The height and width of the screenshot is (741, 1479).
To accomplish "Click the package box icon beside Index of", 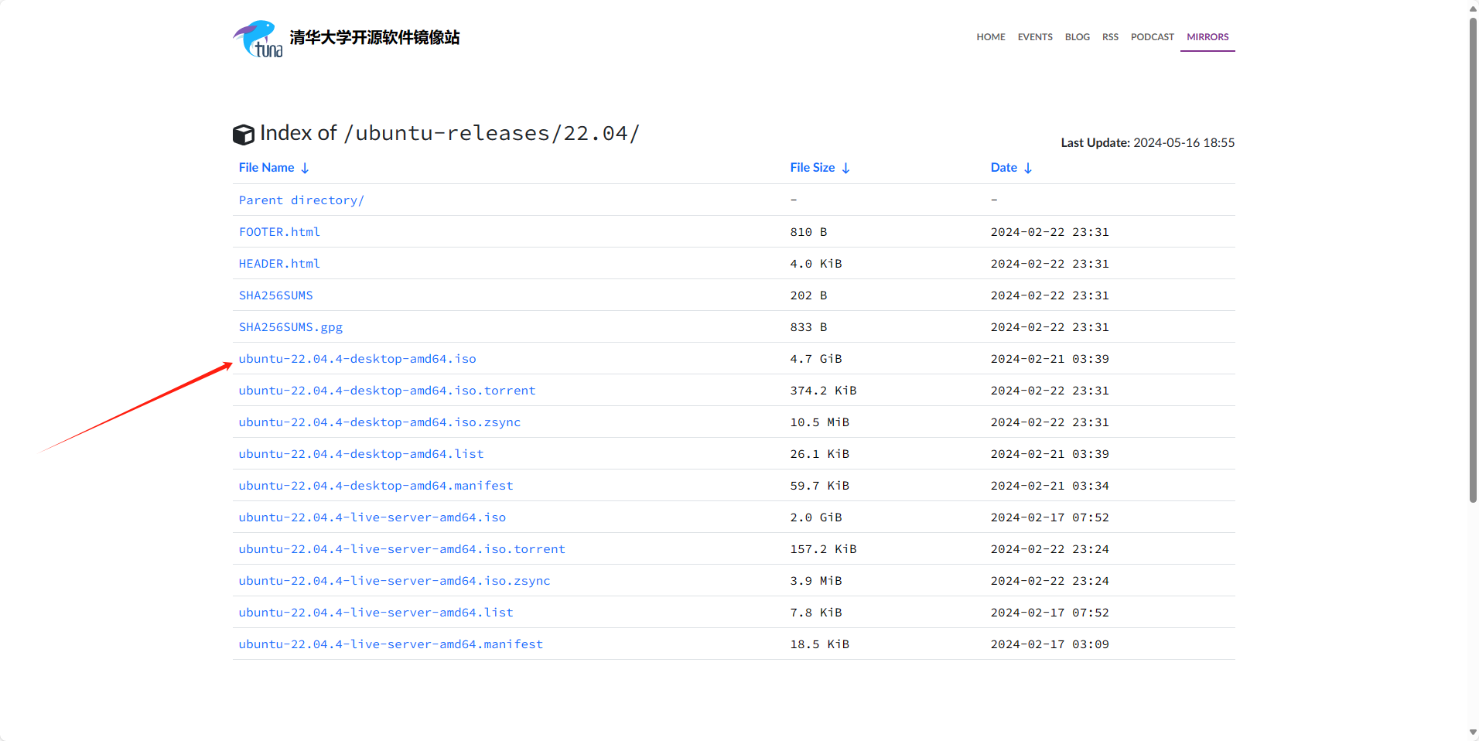I will (x=244, y=135).
